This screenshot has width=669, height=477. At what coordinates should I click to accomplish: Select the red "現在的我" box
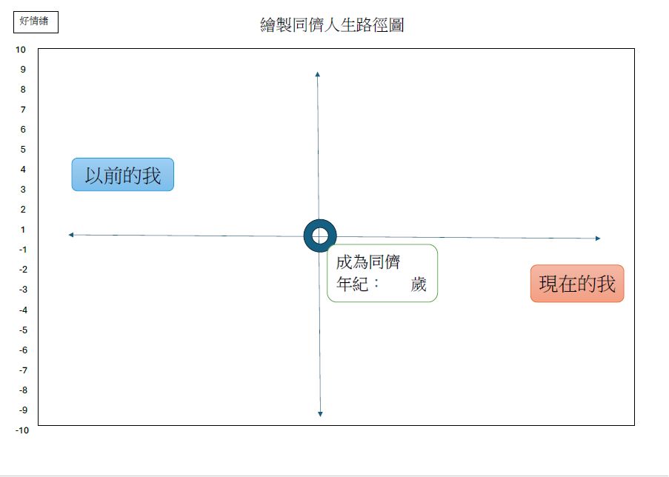[x=577, y=284]
